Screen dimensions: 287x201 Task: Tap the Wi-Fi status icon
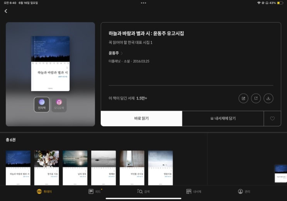[259, 3]
